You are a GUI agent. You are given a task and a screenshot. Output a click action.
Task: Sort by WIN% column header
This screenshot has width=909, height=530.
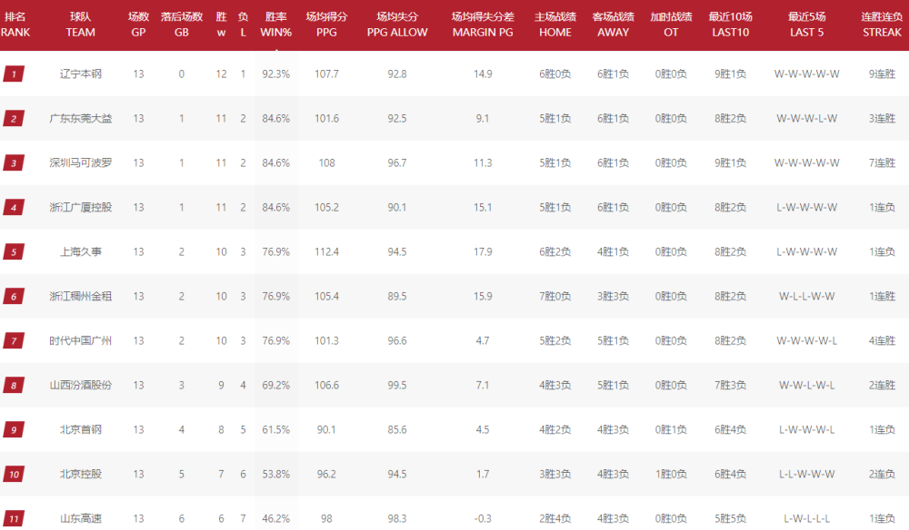pos(276,25)
